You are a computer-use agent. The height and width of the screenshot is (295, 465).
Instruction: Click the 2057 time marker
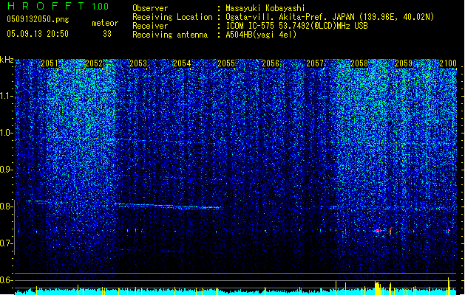[x=315, y=63]
